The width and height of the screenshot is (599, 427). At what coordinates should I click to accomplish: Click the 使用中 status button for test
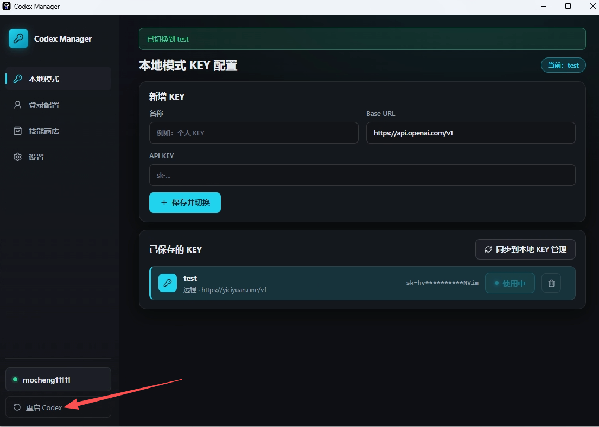[x=509, y=283]
